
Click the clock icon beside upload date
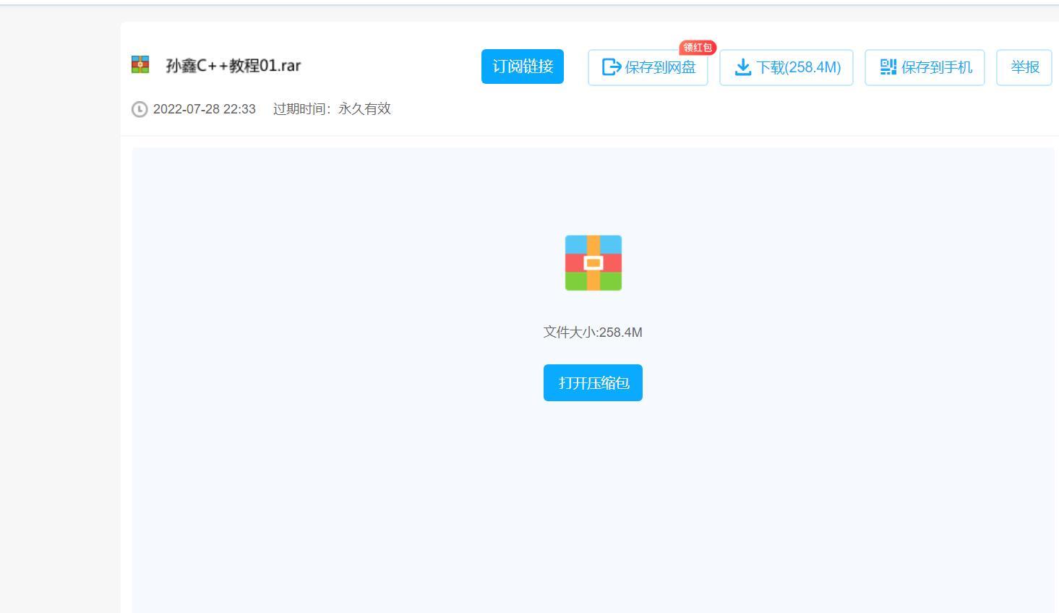(x=140, y=109)
